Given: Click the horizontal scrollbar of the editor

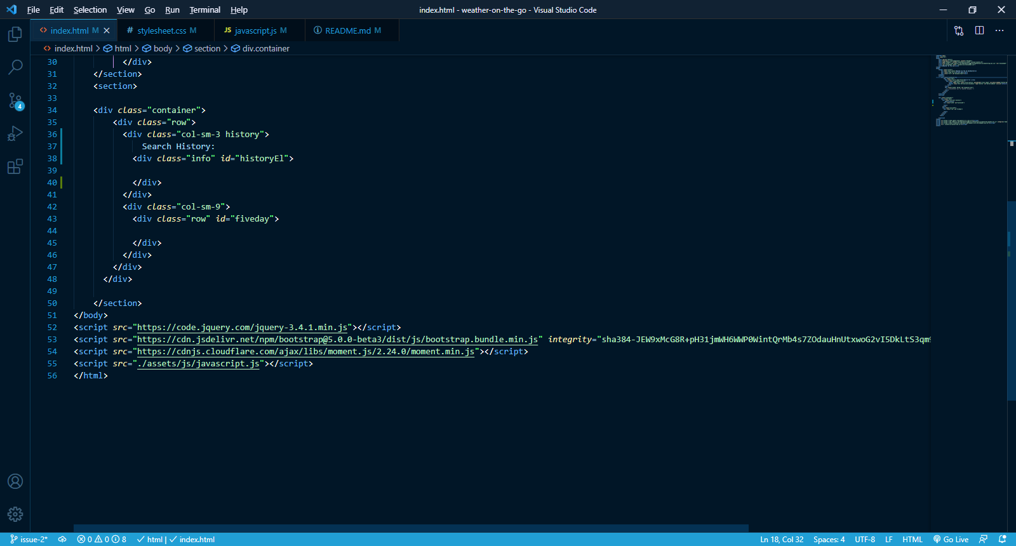Looking at the screenshot, I should pyautogui.click(x=411, y=528).
